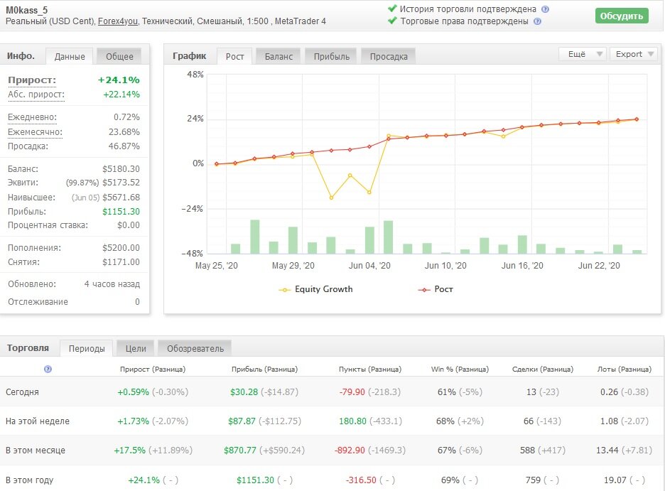Click the 46.87% drawdown value
Viewport: 665px width, 491px height.
click(124, 146)
